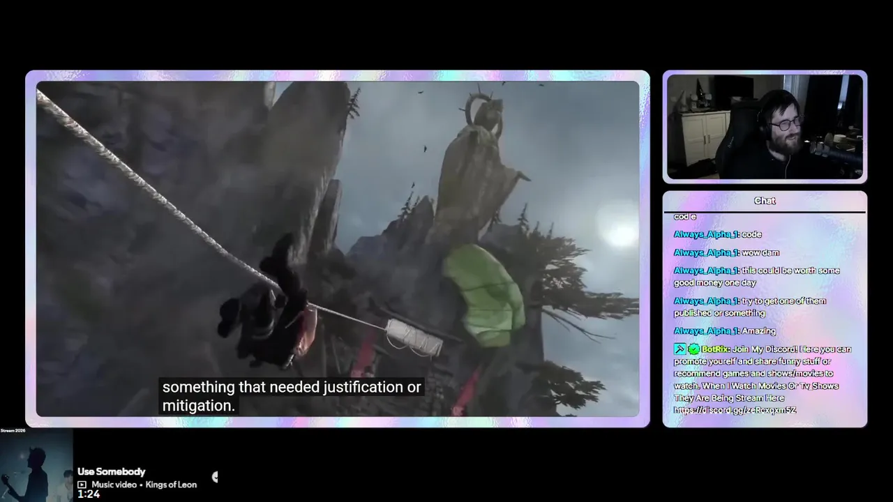The image size is (893, 502).
Task: Click the chat message 'Amazing'
Action: (759, 331)
